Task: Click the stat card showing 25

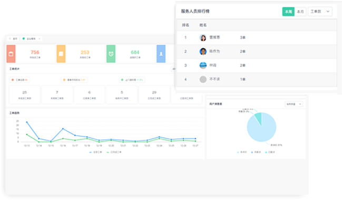Action: point(24,95)
